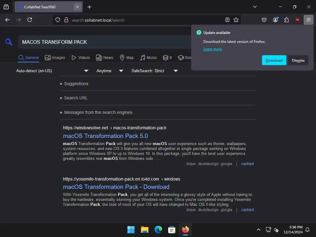
Task: Click the green update available icon
Action: pyautogui.click(x=199, y=32)
